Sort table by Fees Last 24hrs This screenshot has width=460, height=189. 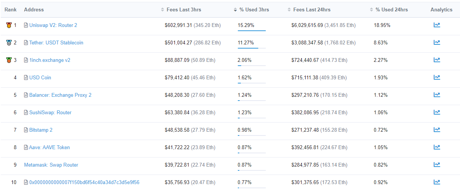click(309, 9)
